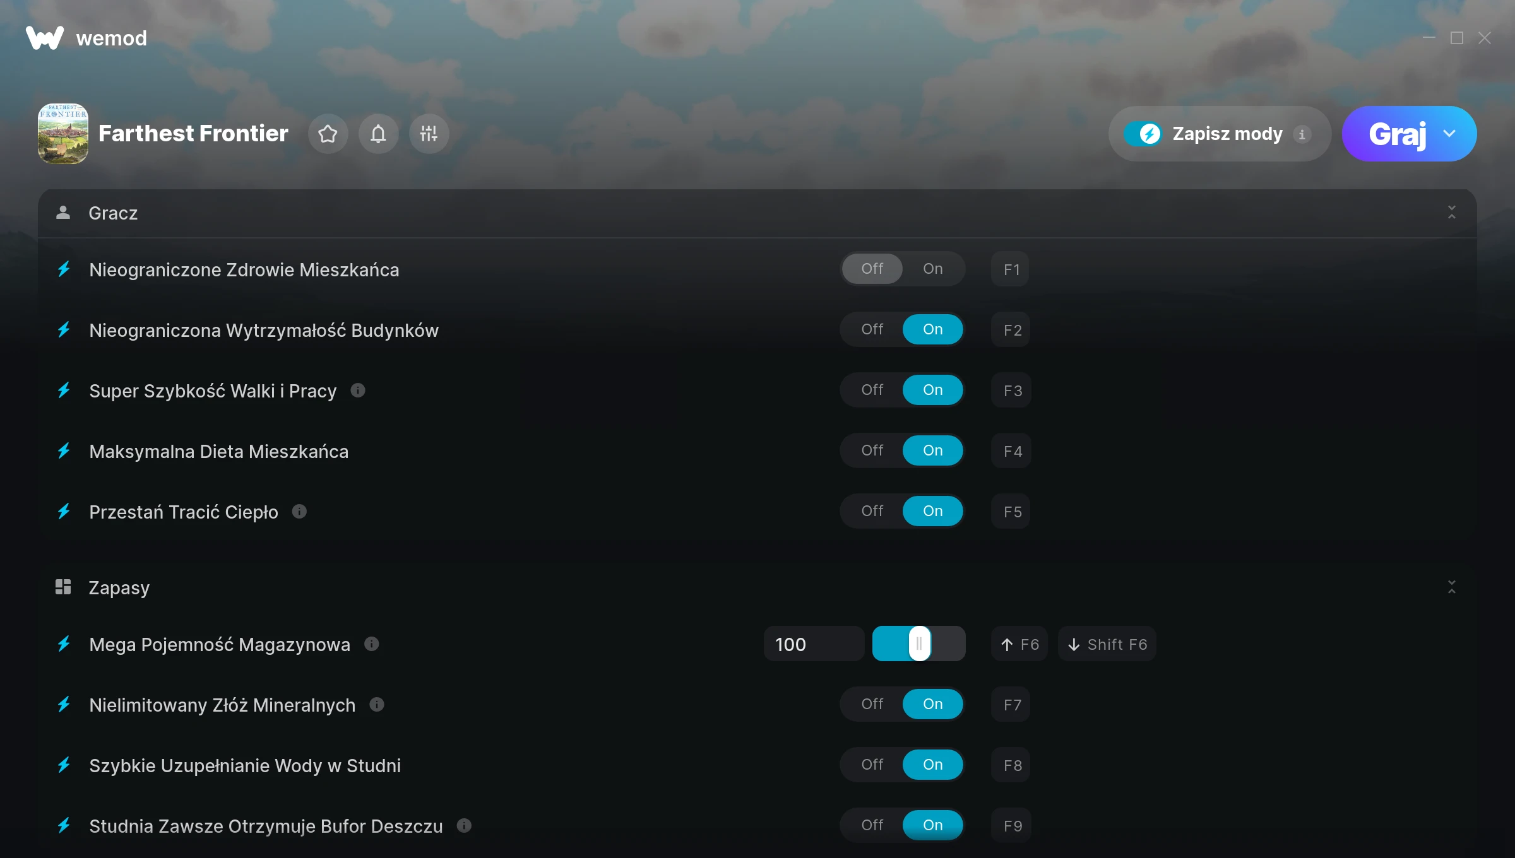Click the F6 increase hotkey button

[x=1019, y=644]
